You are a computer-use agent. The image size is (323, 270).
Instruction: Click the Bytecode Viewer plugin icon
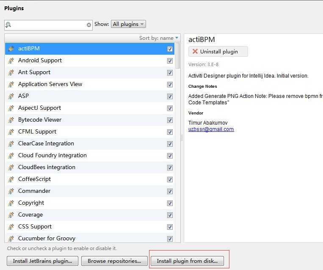[x=11, y=120]
